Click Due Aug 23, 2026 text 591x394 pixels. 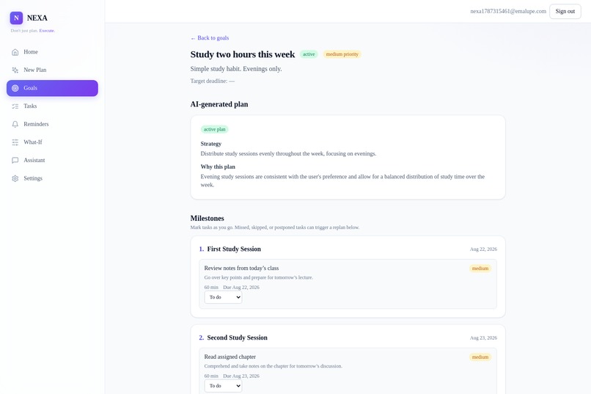click(x=241, y=376)
